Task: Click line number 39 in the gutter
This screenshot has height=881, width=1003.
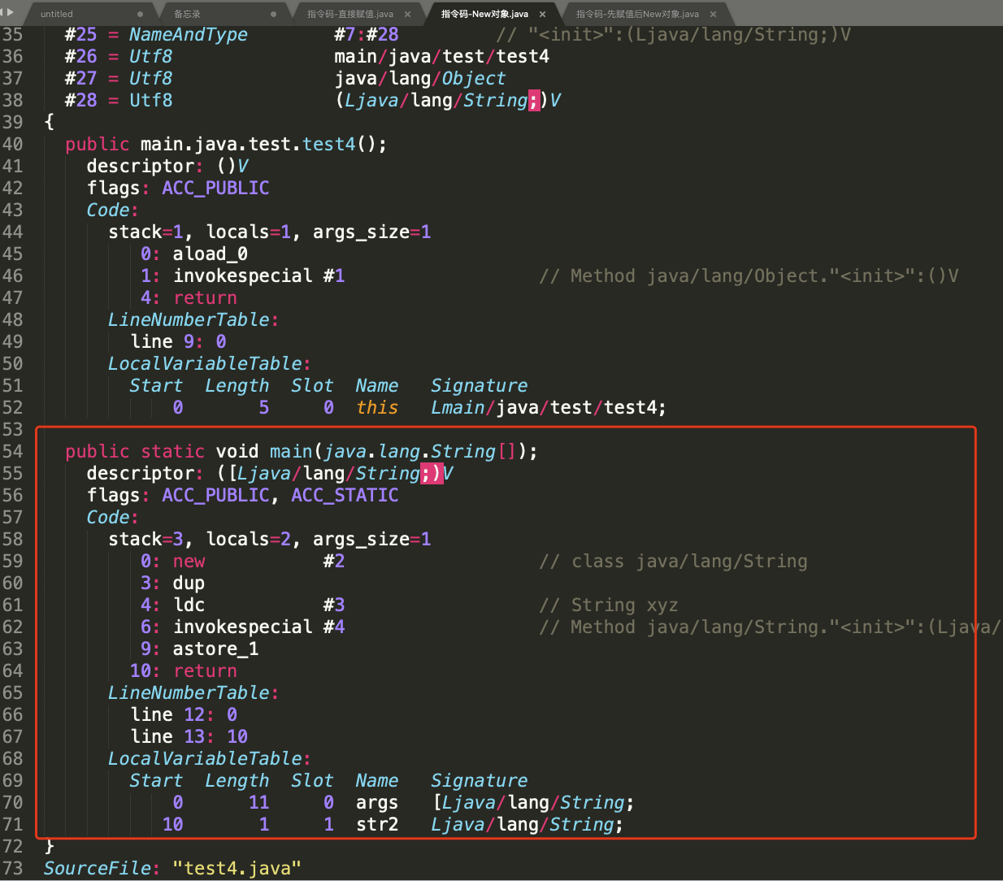Action: coord(12,122)
